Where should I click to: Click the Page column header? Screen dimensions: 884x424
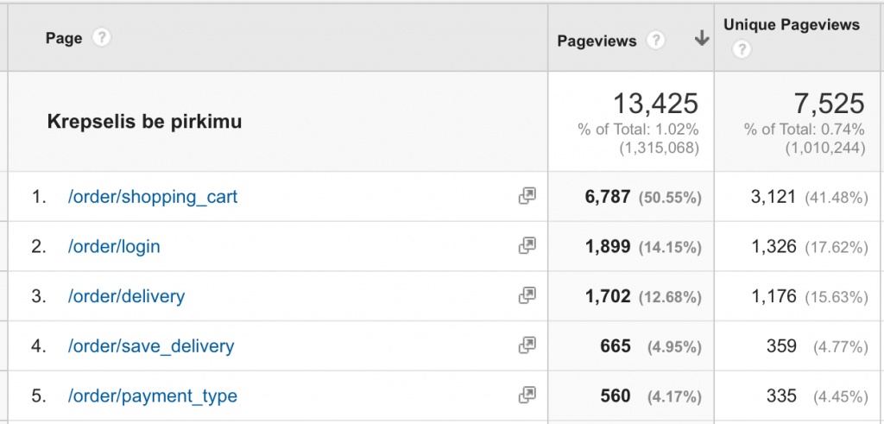pyautogui.click(x=63, y=39)
